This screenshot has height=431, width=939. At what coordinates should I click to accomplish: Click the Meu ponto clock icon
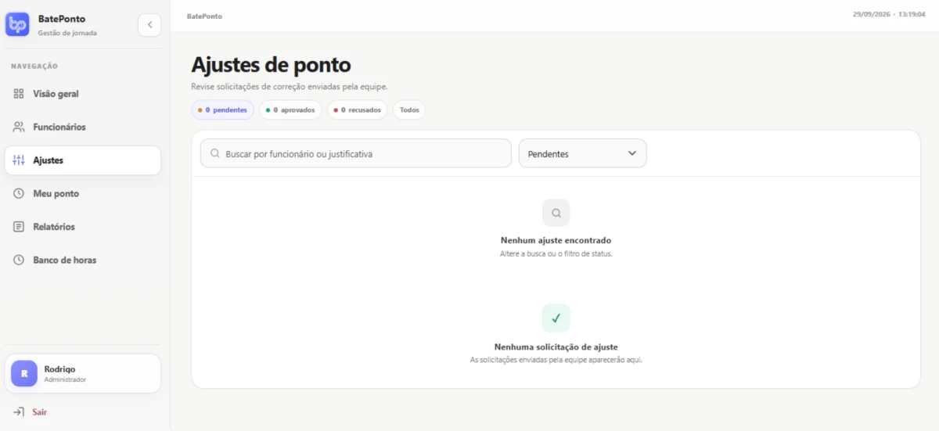(x=19, y=193)
